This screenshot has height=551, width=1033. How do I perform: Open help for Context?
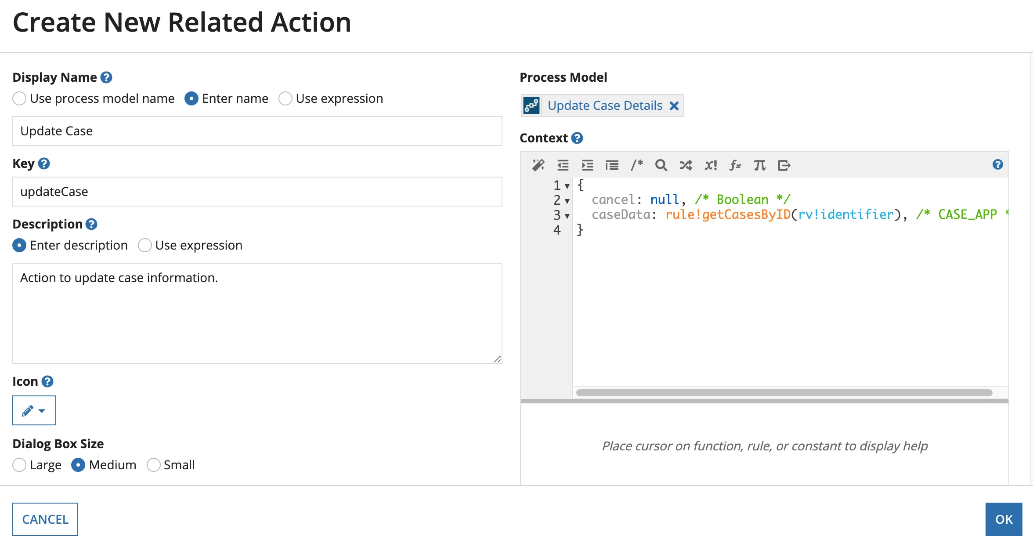coord(577,138)
